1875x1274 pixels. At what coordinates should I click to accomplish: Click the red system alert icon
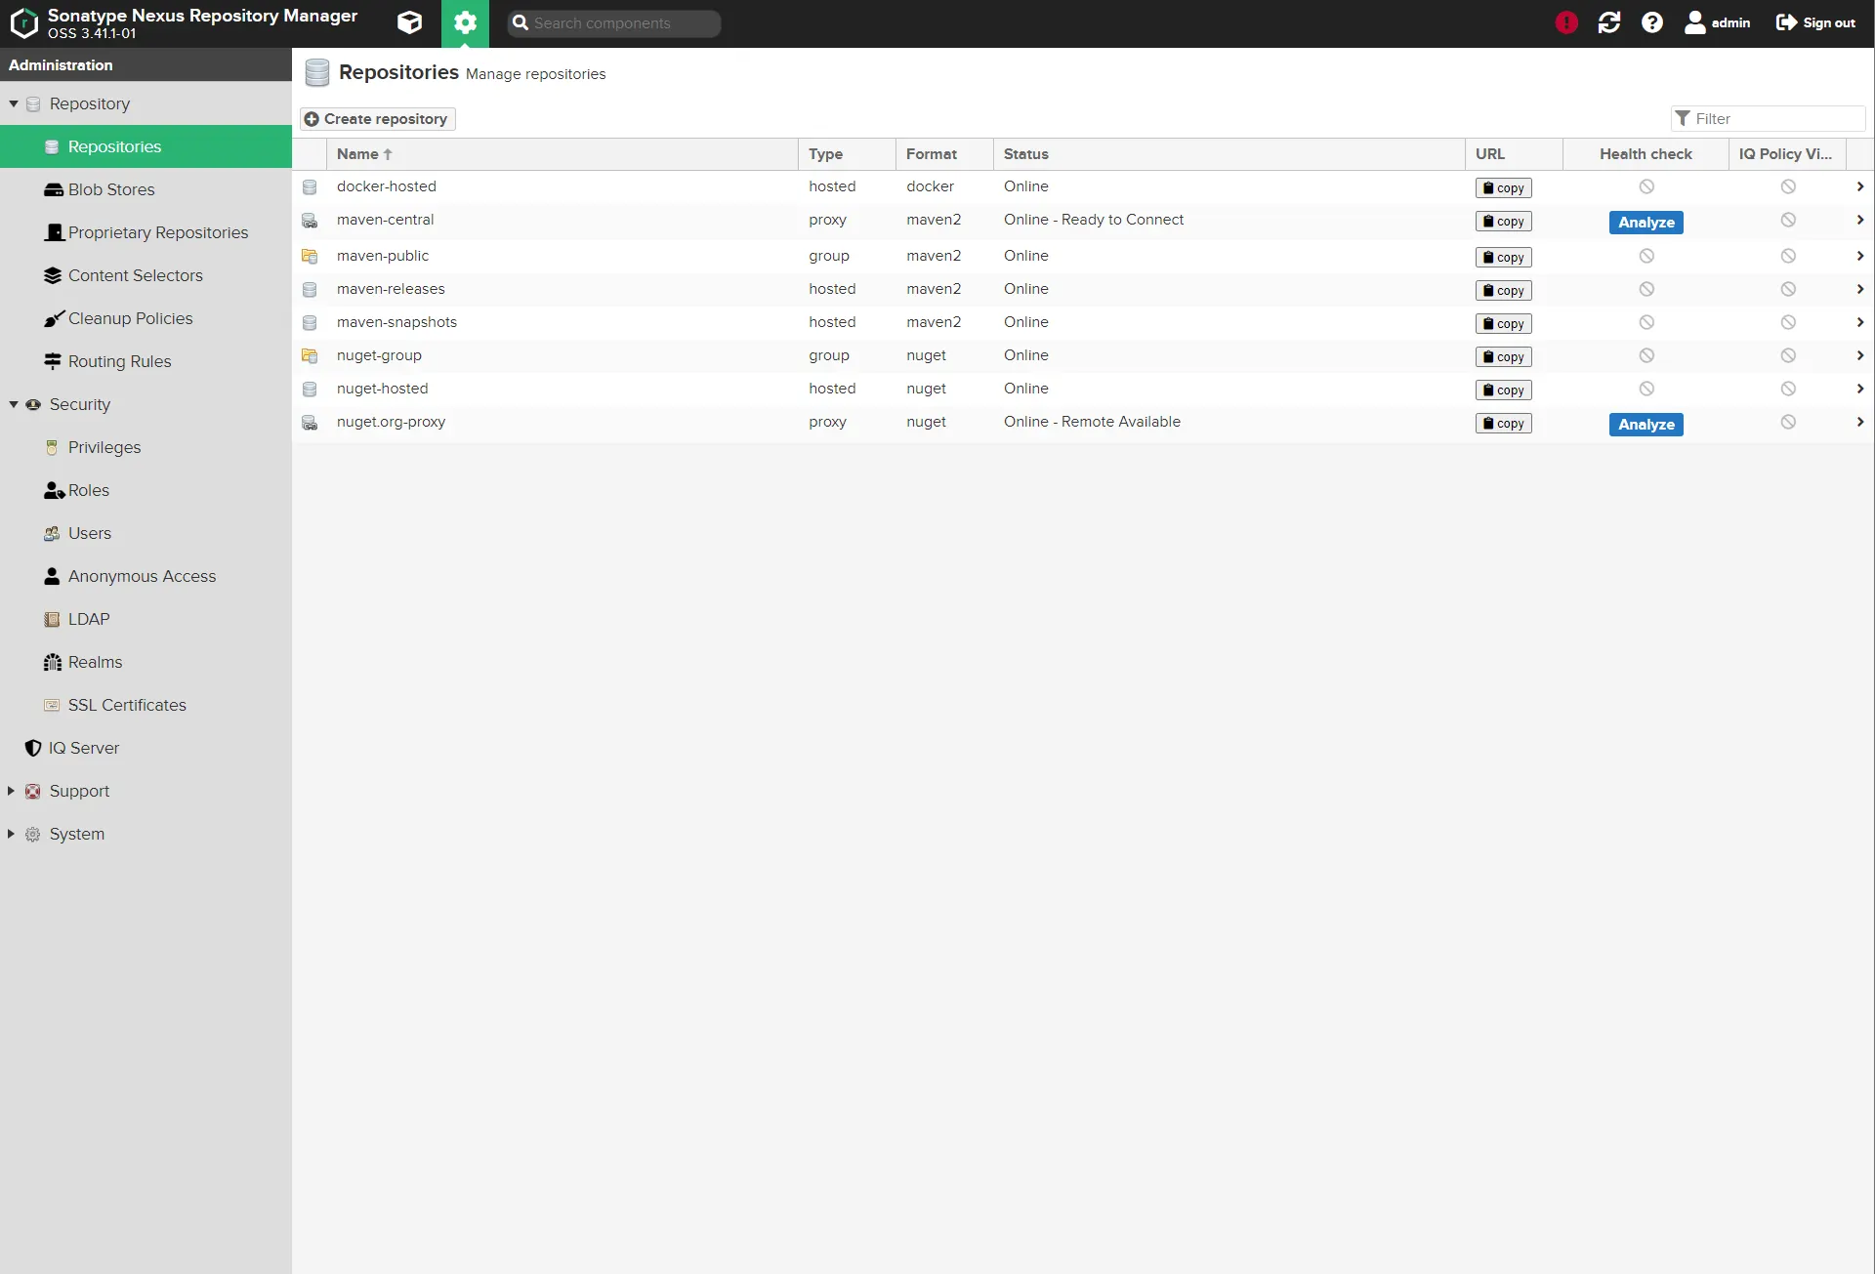1566,22
